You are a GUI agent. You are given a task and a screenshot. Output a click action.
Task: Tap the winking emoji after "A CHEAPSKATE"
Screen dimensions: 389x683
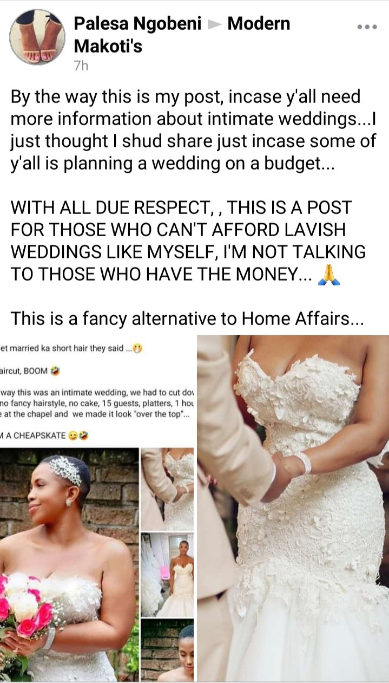(x=74, y=435)
